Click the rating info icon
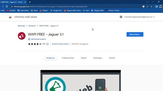 (48, 44)
